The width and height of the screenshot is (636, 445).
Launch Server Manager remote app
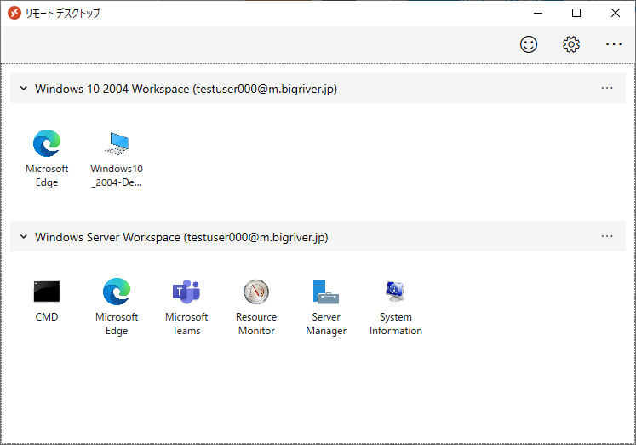[326, 307]
